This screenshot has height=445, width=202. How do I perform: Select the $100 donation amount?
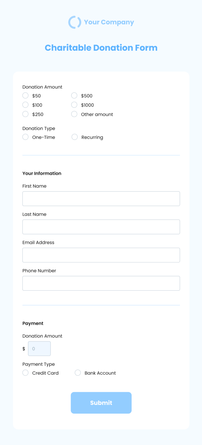[x=25, y=105]
